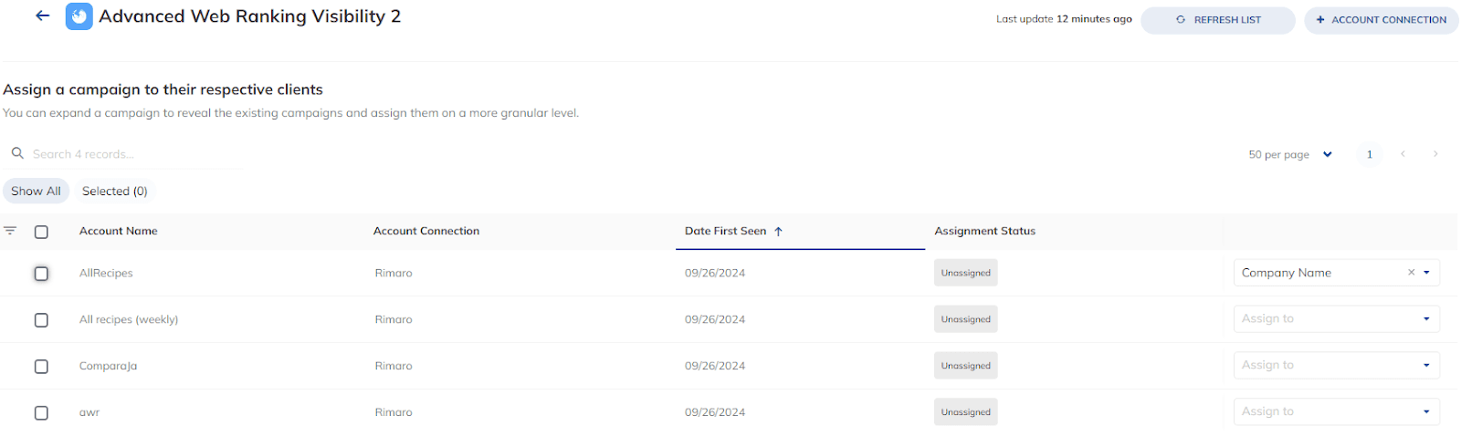This screenshot has width=1461, height=447.
Task: Open Assign to dropdown for awr
Action: [x=1337, y=411]
